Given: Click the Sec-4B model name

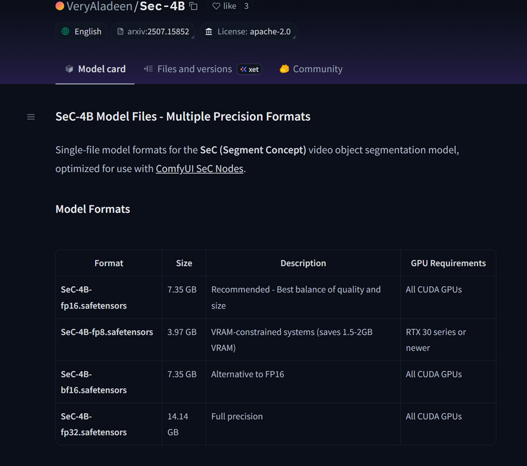Looking at the screenshot, I should tap(163, 6).
